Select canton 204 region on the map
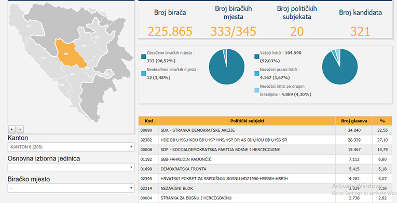The height and width of the screenshot is (203, 397). click(x=84, y=46)
